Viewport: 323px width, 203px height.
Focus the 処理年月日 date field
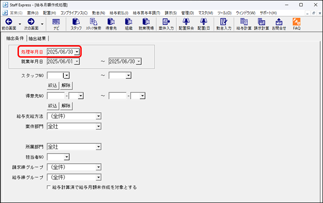click(x=60, y=52)
